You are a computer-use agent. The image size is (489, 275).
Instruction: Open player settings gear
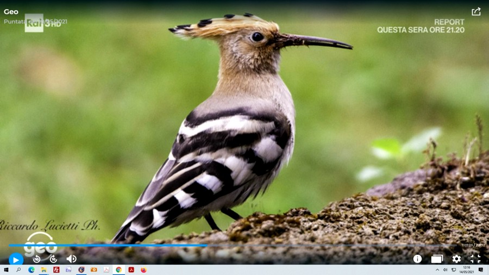click(456, 259)
